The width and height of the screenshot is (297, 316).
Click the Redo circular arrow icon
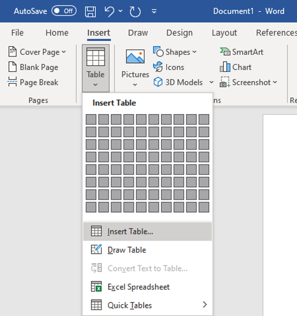tap(135, 11)
